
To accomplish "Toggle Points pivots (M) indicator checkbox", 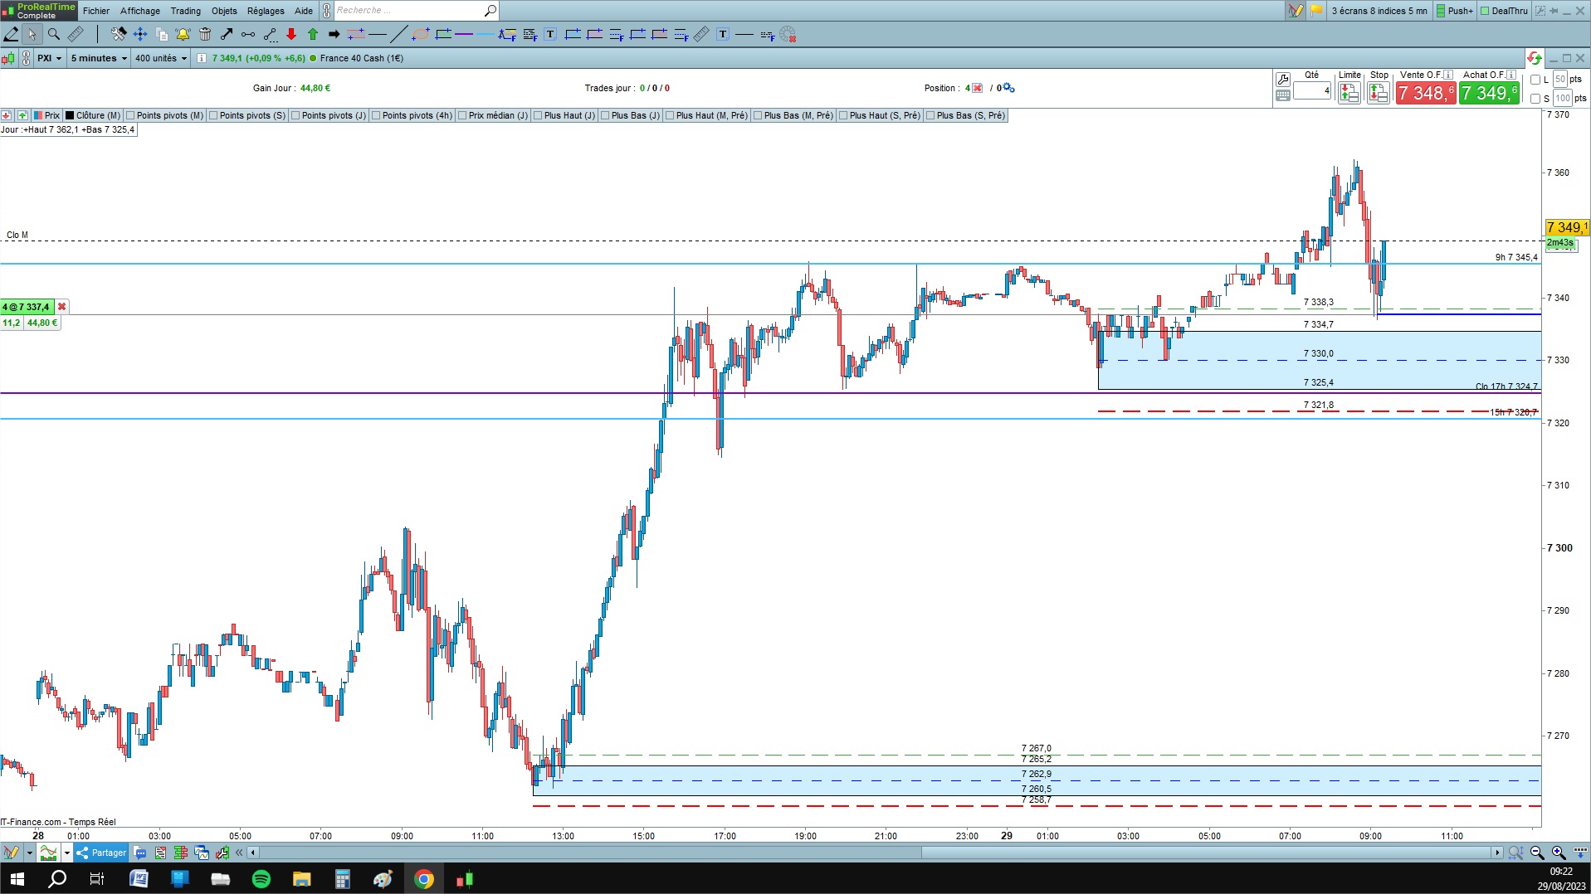I will pyautogui.click(x=130, y=115).
